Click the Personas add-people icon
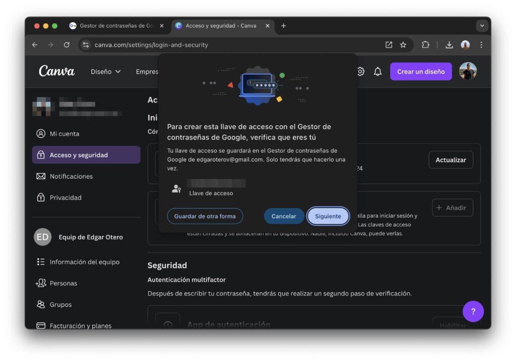 click(41, 283)
